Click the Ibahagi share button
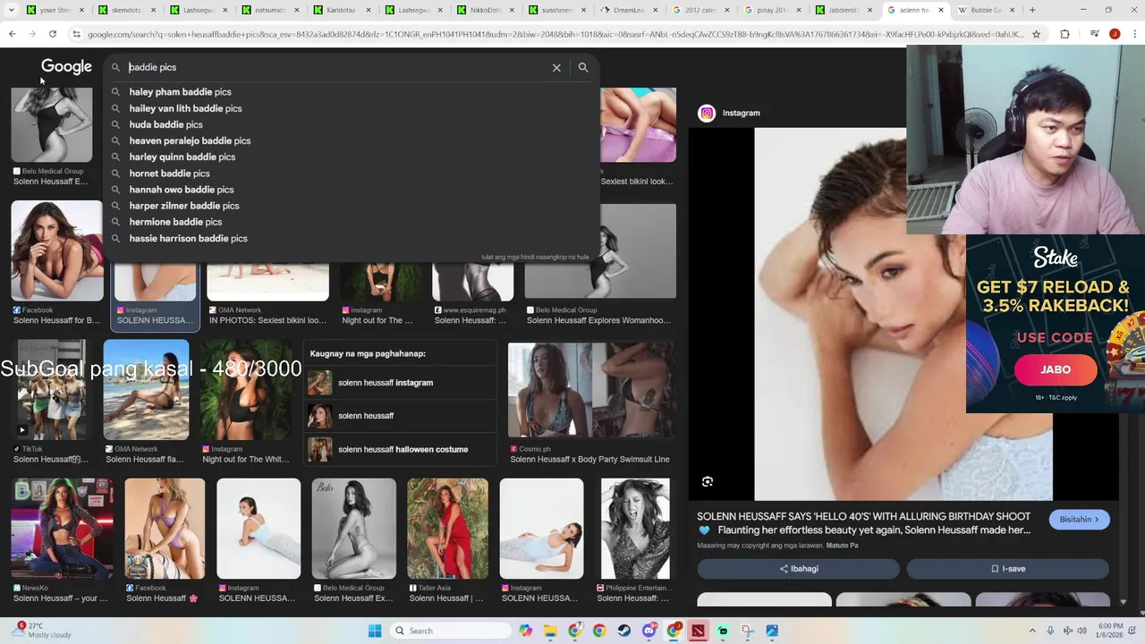This screenshot has width=1145, height=644. pos(798,569)
